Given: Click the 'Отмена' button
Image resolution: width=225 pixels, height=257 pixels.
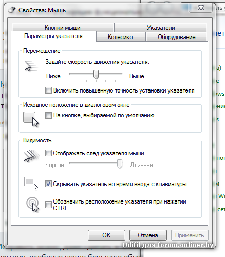Looking at the screenshot, I should coord(148,235).
